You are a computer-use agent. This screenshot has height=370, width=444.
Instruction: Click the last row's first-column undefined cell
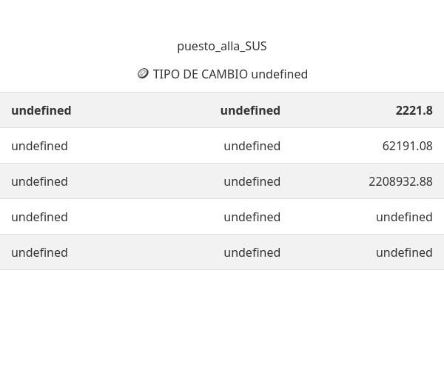click(x=39, y=252)
